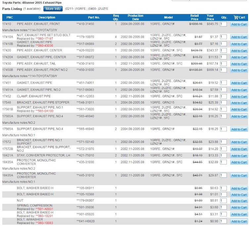Click the GASKET, EXHAUST PIPE, NO.2 description
This screenshot has width=250, height=226.
[x=39, y=90]
